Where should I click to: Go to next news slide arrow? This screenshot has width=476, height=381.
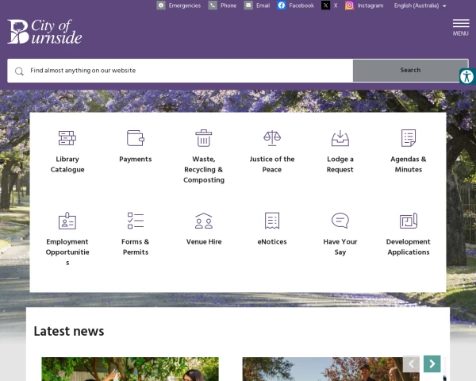(432, 364)
